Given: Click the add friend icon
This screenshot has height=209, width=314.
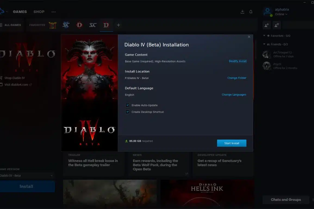Looking at the screenshot, I should pyautogui.click(x=266, y=25).
